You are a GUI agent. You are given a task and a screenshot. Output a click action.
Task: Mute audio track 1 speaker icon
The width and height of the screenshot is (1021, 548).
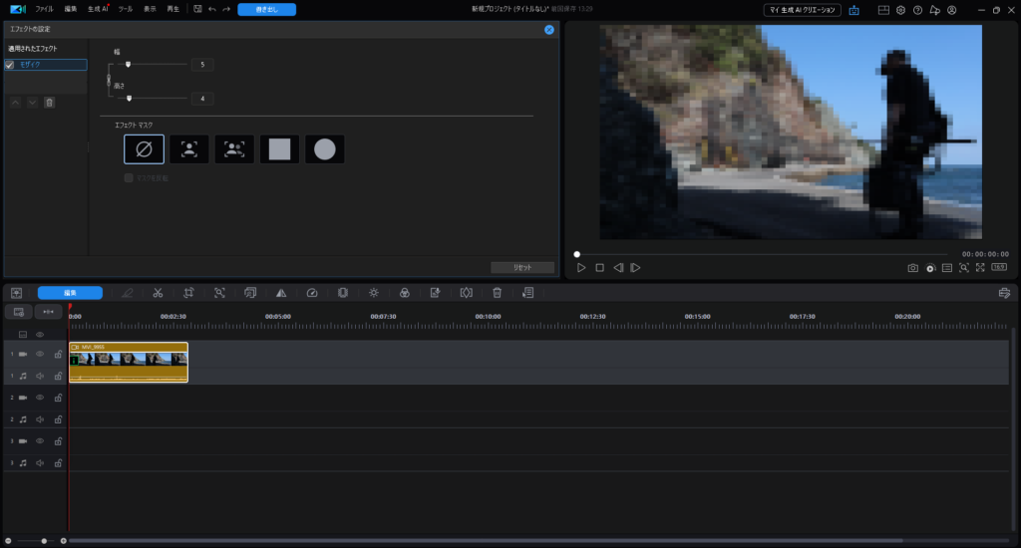(x=41, y=376)
